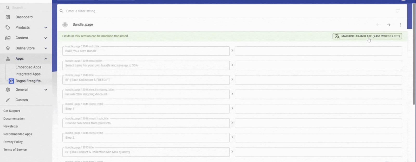Image resolution: width=416 pixels, height=162 pixels.
Task: Collapse the Apps menu chevron
Action: [x=46, y=59]
